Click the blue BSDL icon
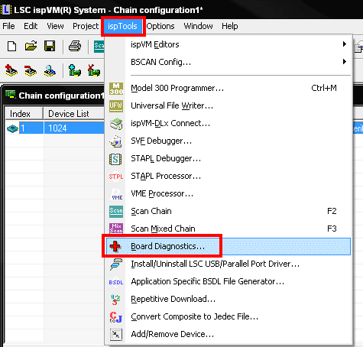The height and width of the screenshot is (347, 363). tap(116, 282)
